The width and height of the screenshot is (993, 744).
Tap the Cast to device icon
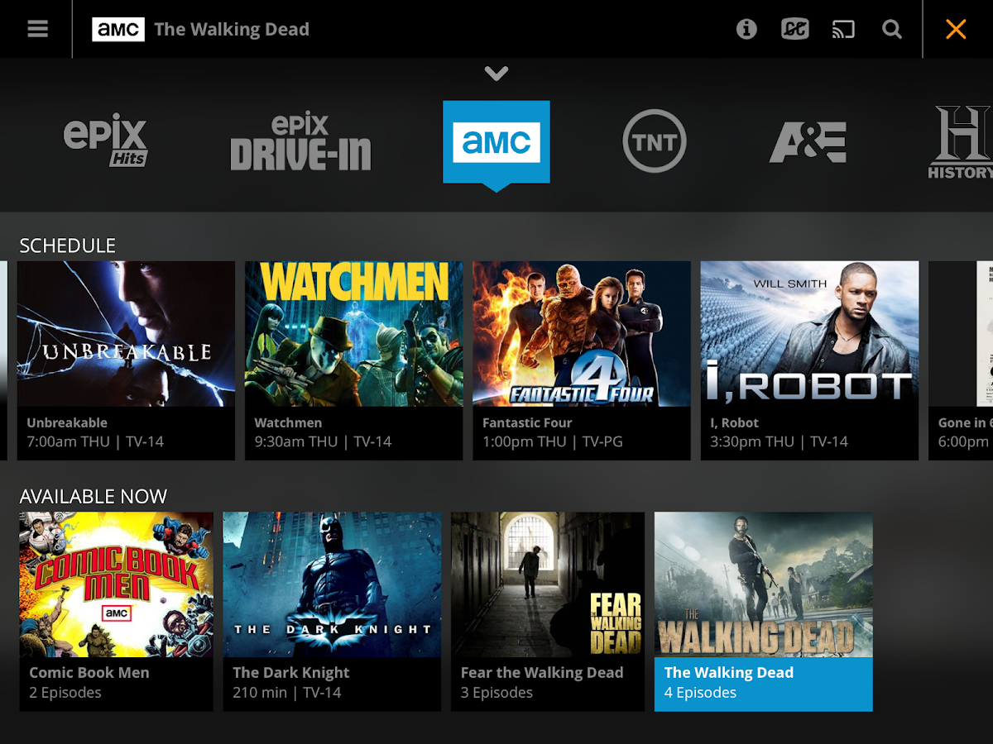pyautogui.click(x=843, y=30)
